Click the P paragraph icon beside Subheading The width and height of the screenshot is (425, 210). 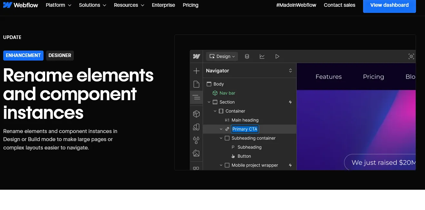233,147
